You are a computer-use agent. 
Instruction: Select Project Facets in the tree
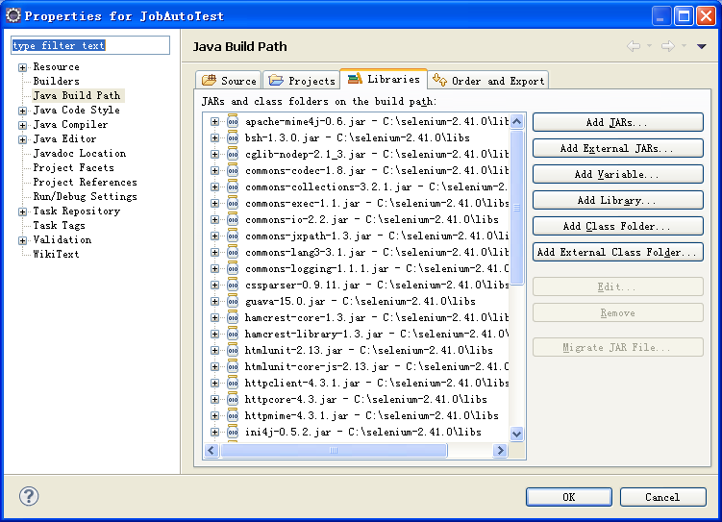click(74, 167)
